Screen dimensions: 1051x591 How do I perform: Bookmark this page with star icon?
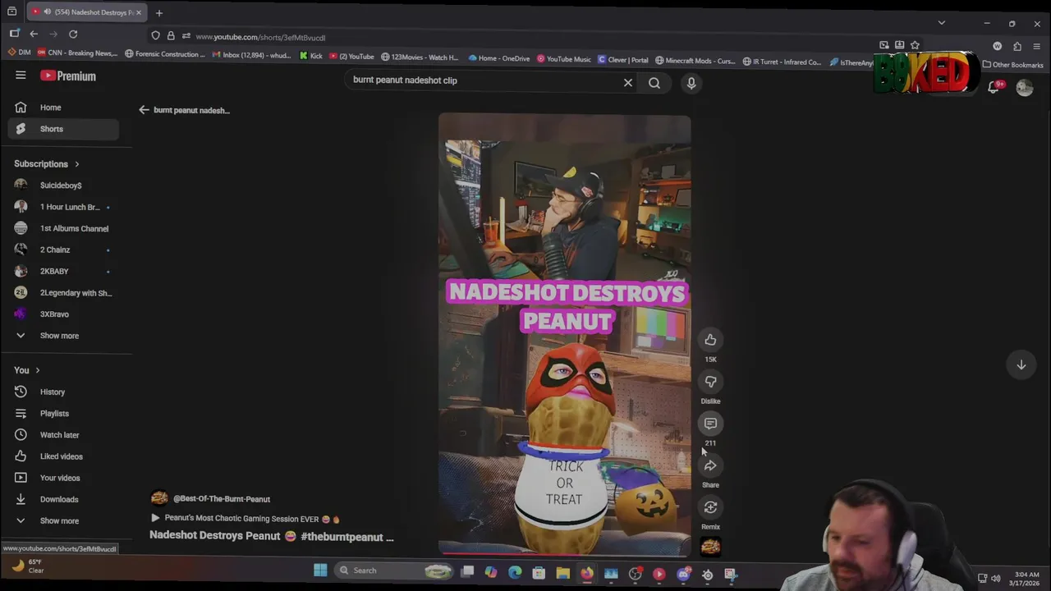point(915,45)
